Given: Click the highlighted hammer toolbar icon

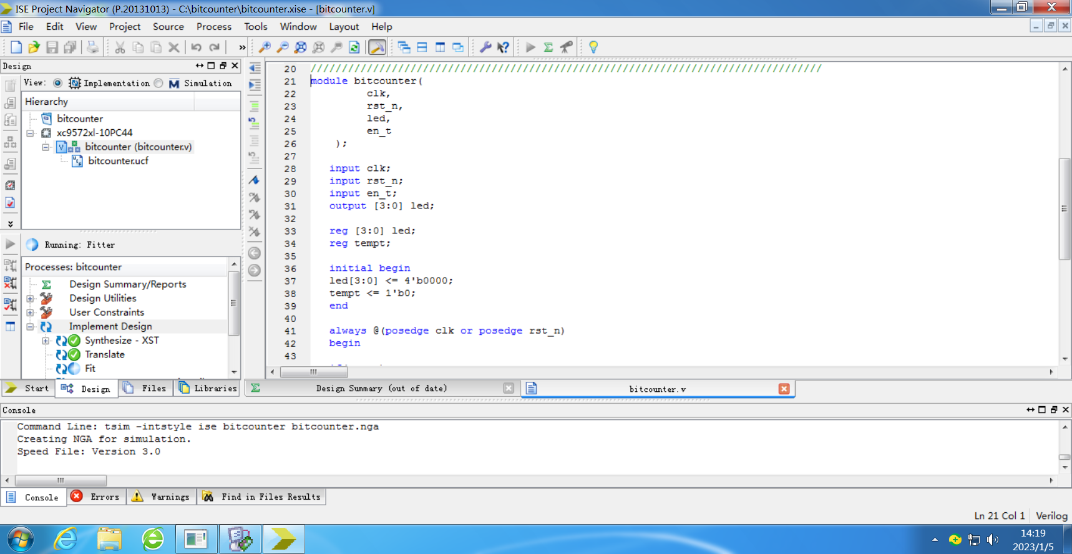Looking at the screenshot, I should pyautogui.click(x=377, y=47).
